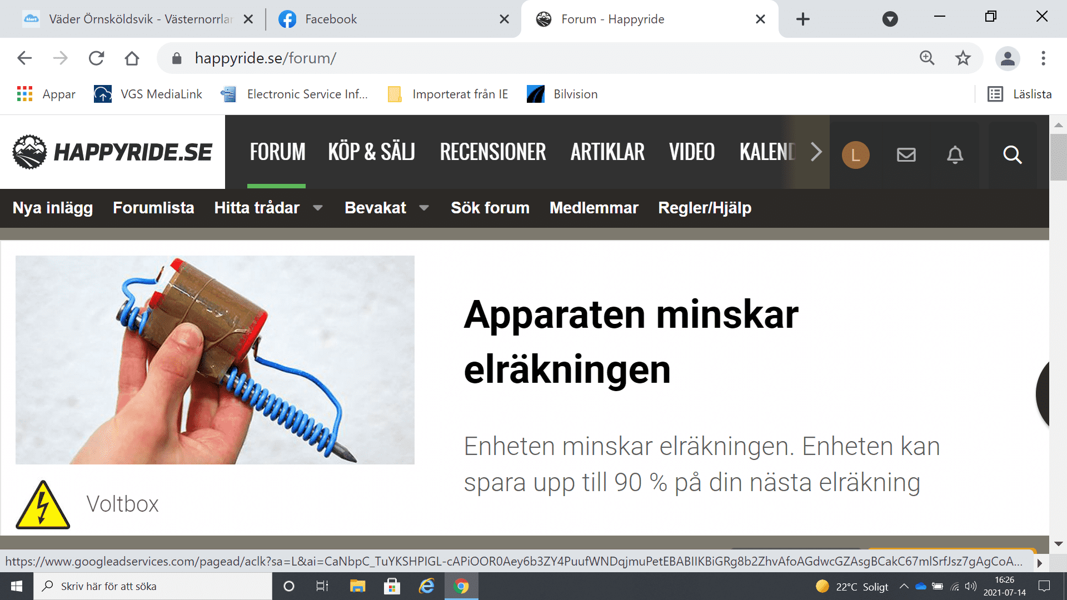Open the notifications bell icon
Screen dimensions: 1067x600
[x=955, y=154]
